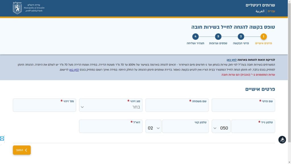Focus the שם משפחה text field
This screenshot has height=164, width=291.
(x=177, y=107)
